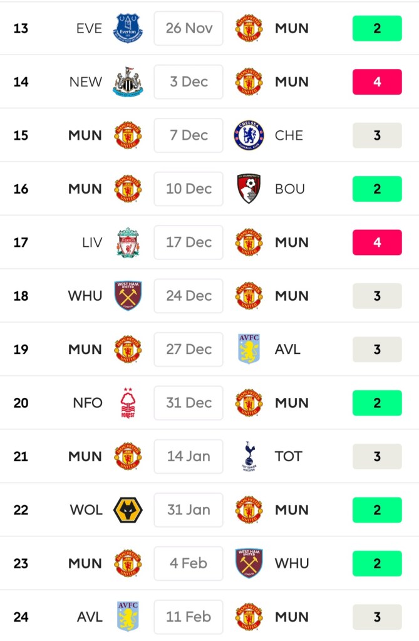This screenshot has height=641, width=419.
Task: Click the Tottenham club crest
Action: [249, 456]
